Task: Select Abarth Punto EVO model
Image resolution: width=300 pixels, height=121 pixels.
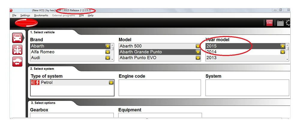Action: point(160,58)
